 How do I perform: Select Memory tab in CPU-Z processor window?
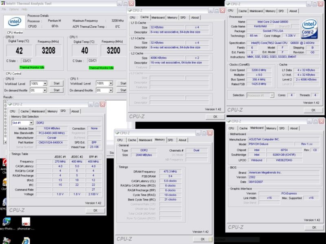click(270, 11)
